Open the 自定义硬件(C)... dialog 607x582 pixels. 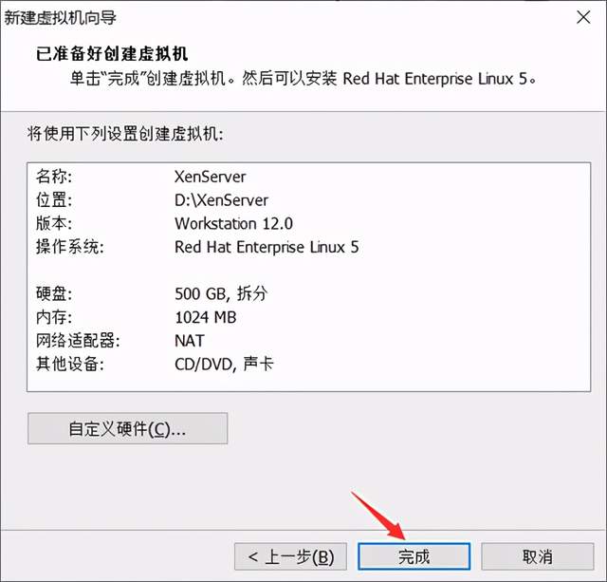pyautogui.click(x=127, y=428)
